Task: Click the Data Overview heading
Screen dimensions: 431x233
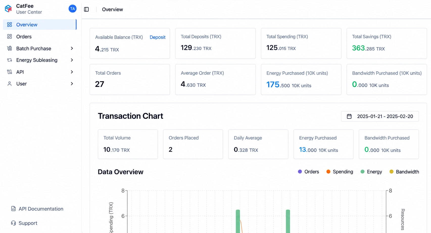Action: [x=121, y=172]
